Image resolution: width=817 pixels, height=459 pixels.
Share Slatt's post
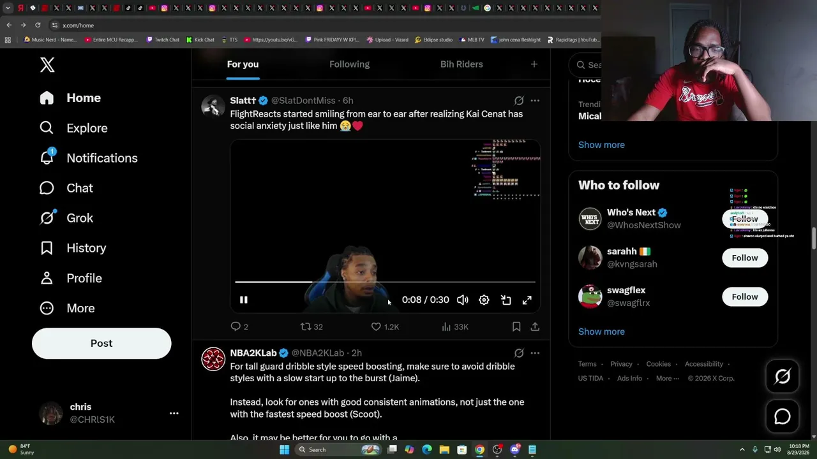point(535,327)
